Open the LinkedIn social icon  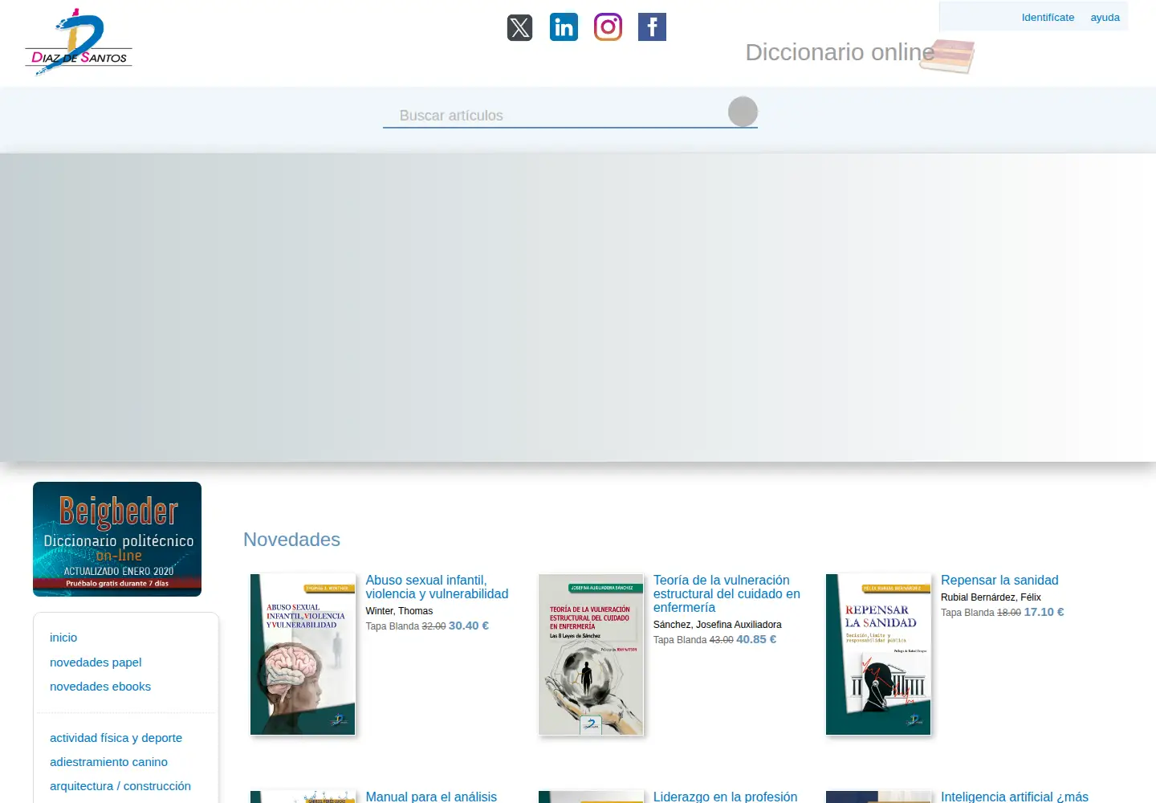tap(564, 27)
